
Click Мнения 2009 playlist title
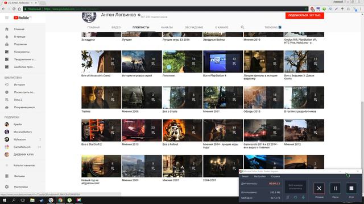click(130, 180)
